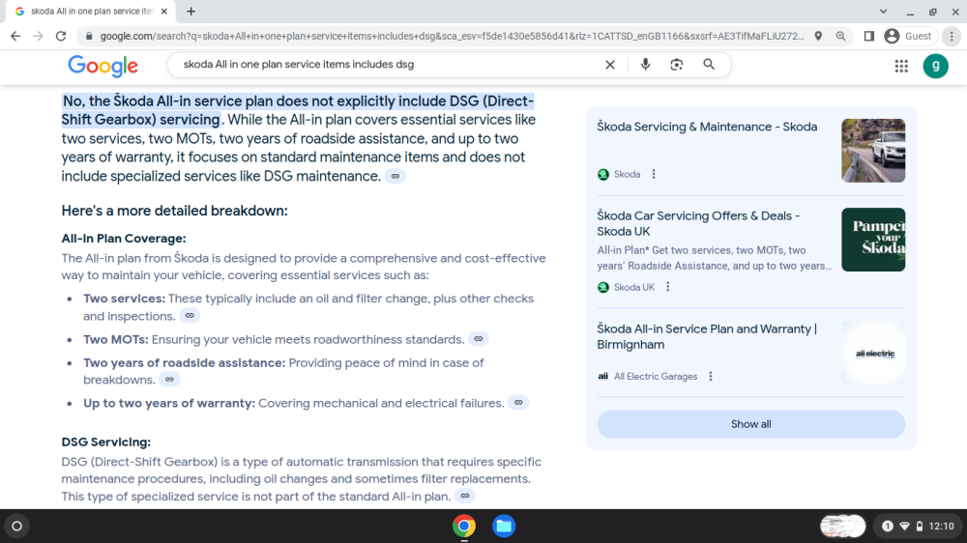Focus the Google search input field

(x=389, y=64)
